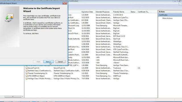Click expiration date 8/14/2018
The image size is (182, 102).
tap(85, 50)
